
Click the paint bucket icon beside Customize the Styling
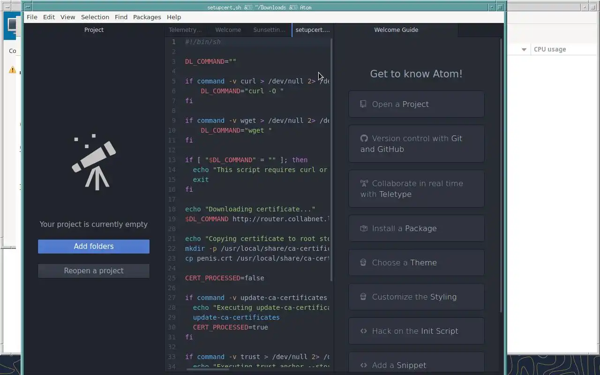(x=363, y=297)
